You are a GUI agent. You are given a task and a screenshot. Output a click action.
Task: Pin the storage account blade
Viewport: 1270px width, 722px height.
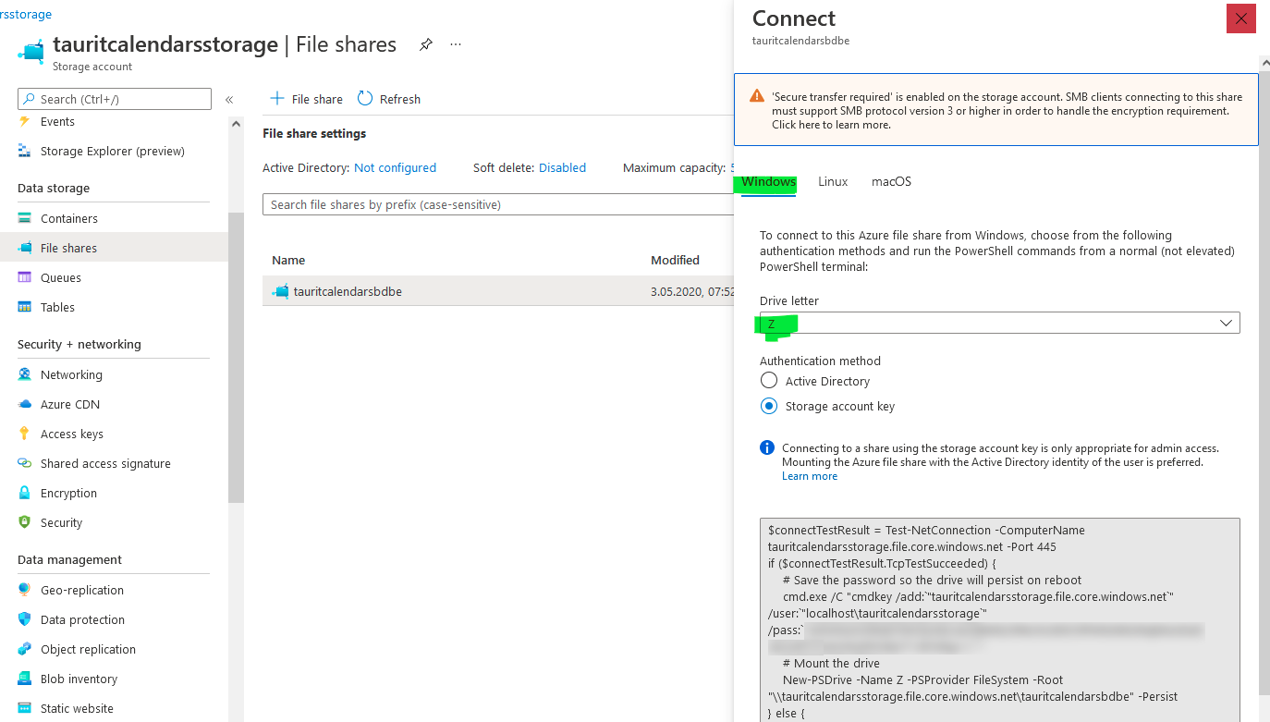tap(426, 44)
